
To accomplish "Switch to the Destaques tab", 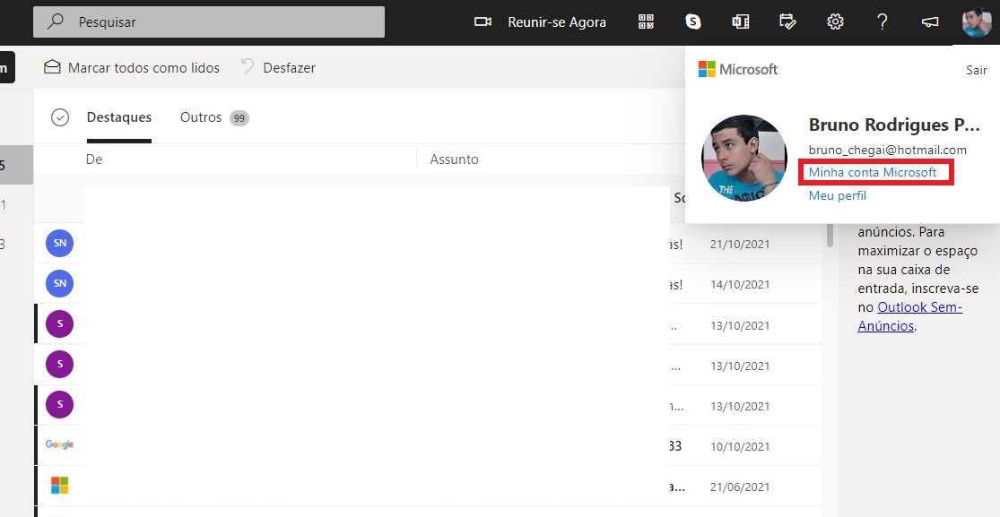I will click(x=119, y=117).
